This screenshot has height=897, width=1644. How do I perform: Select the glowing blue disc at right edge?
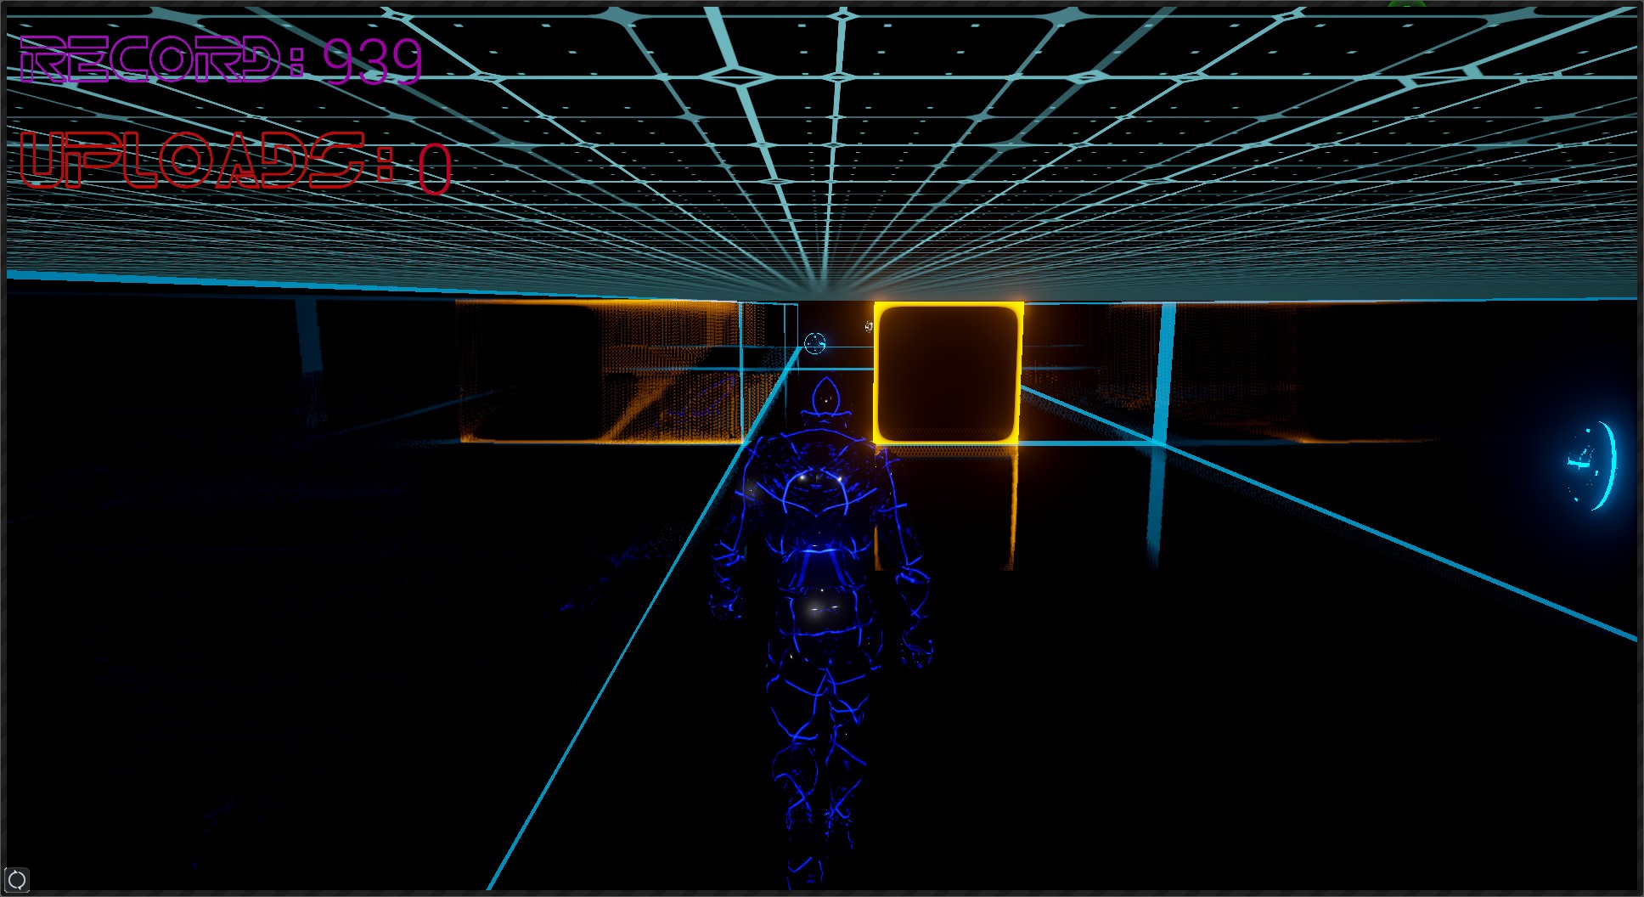[1592, 465]
